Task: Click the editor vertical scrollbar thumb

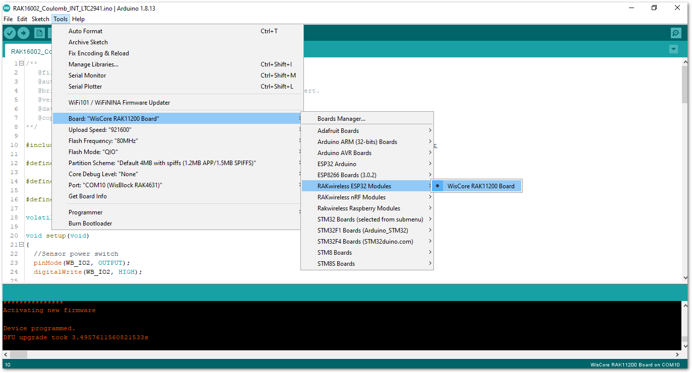Action: [x=684, y=84]
